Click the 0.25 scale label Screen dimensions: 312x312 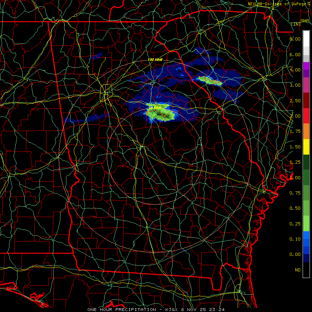coord(295,224)
